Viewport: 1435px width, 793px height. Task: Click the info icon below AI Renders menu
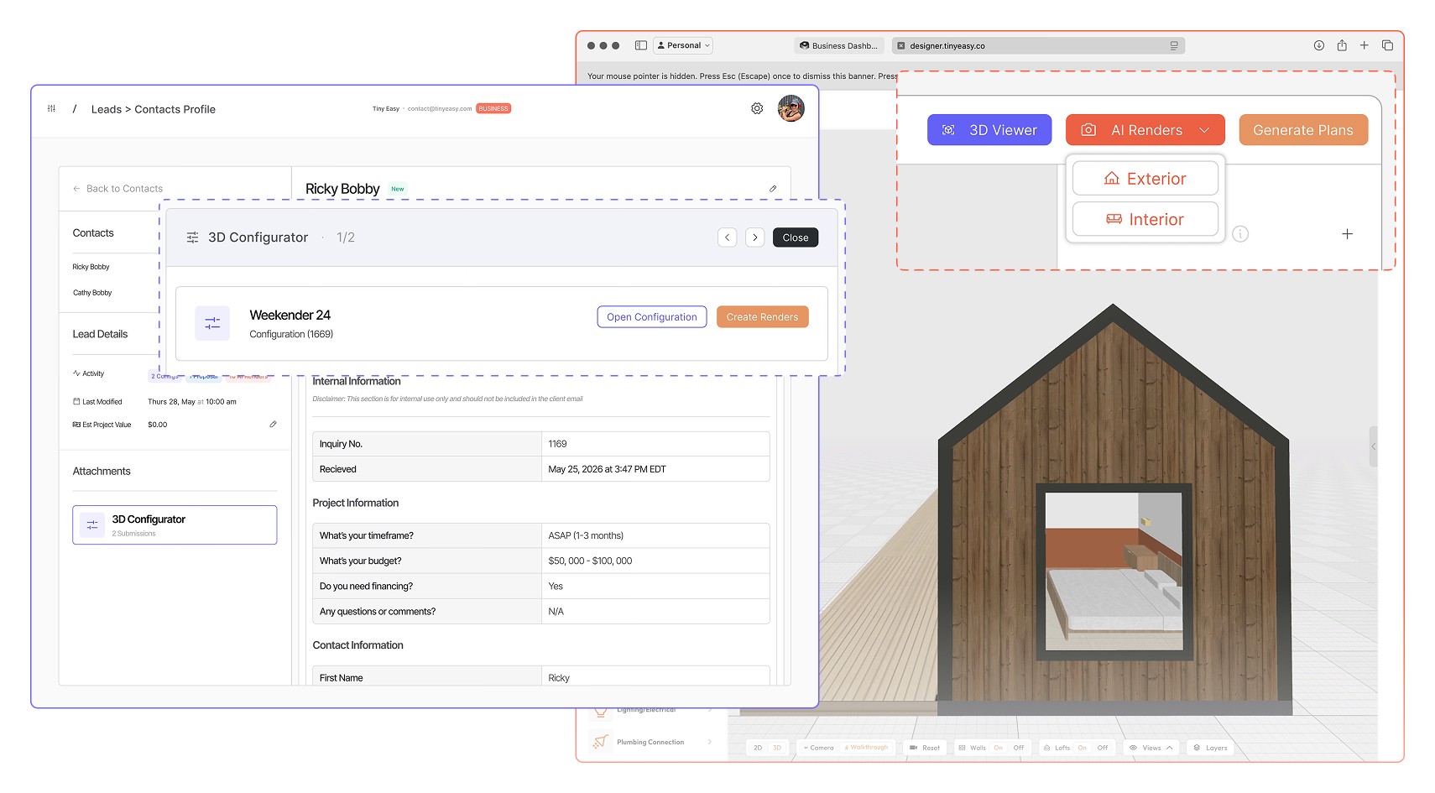tap(1240, 234)
